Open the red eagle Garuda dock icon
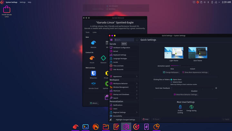232x131 pixels. tap(75, 127)
